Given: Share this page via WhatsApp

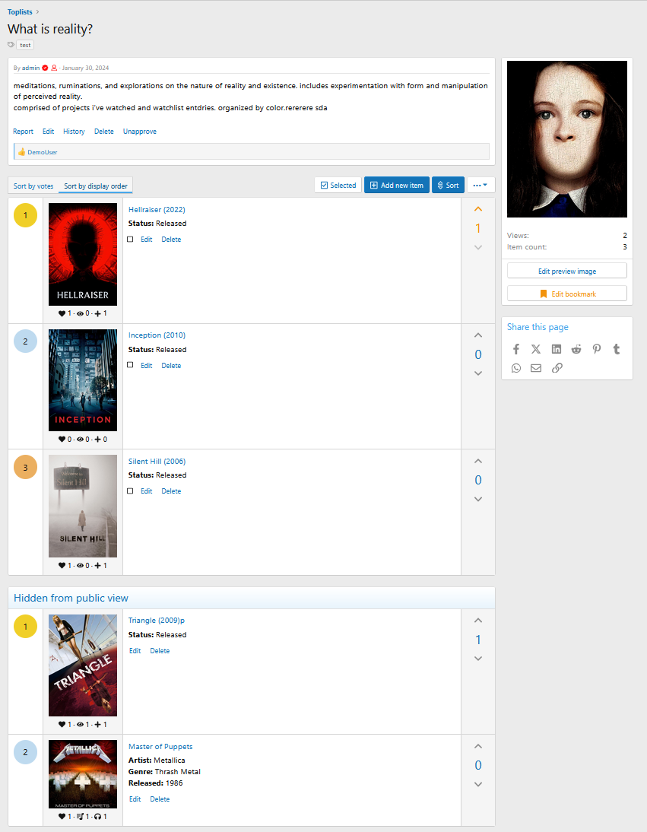Looking at the screenshot, I should point(516,368).
